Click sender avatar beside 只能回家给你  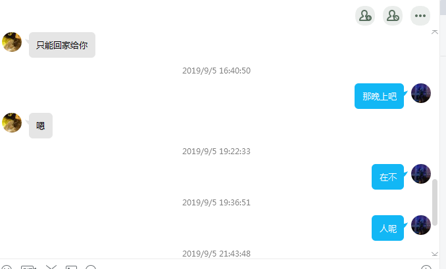(12, 42)
